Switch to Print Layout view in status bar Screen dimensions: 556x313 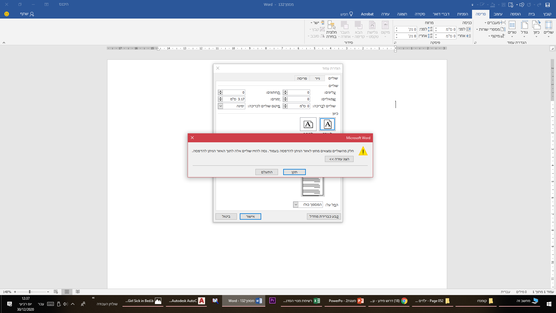[67, 292]
